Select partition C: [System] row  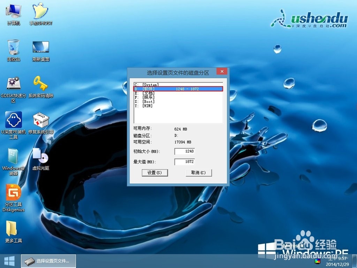[x=178, y=85]
